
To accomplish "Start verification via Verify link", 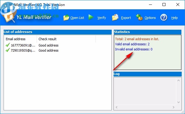I will 102,18.
